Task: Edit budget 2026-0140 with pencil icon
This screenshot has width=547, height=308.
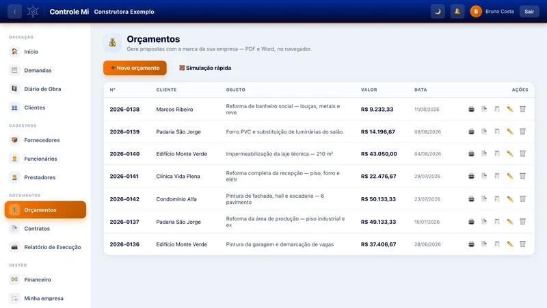Action: pos(509,153)
